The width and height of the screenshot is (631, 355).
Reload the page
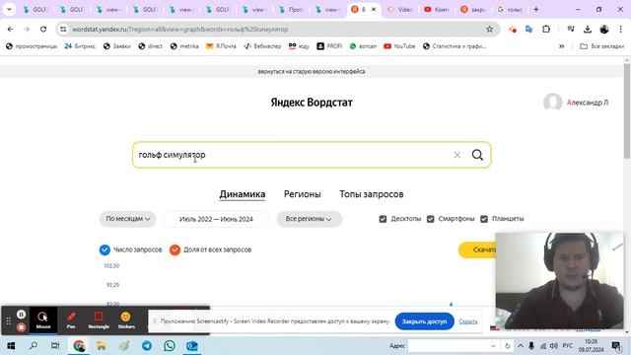coord(43,29)
